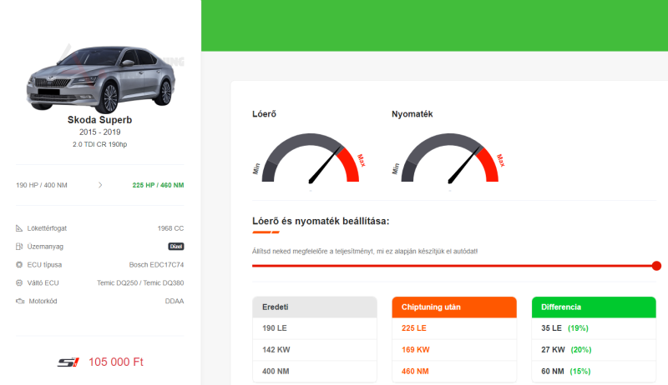
Task: Click the Lökettérfogat label
Action: [x=47, y=228]
